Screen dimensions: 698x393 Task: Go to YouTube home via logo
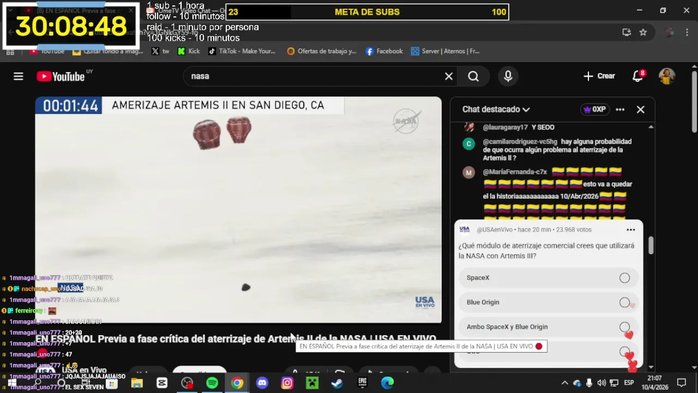pos(61,76)
